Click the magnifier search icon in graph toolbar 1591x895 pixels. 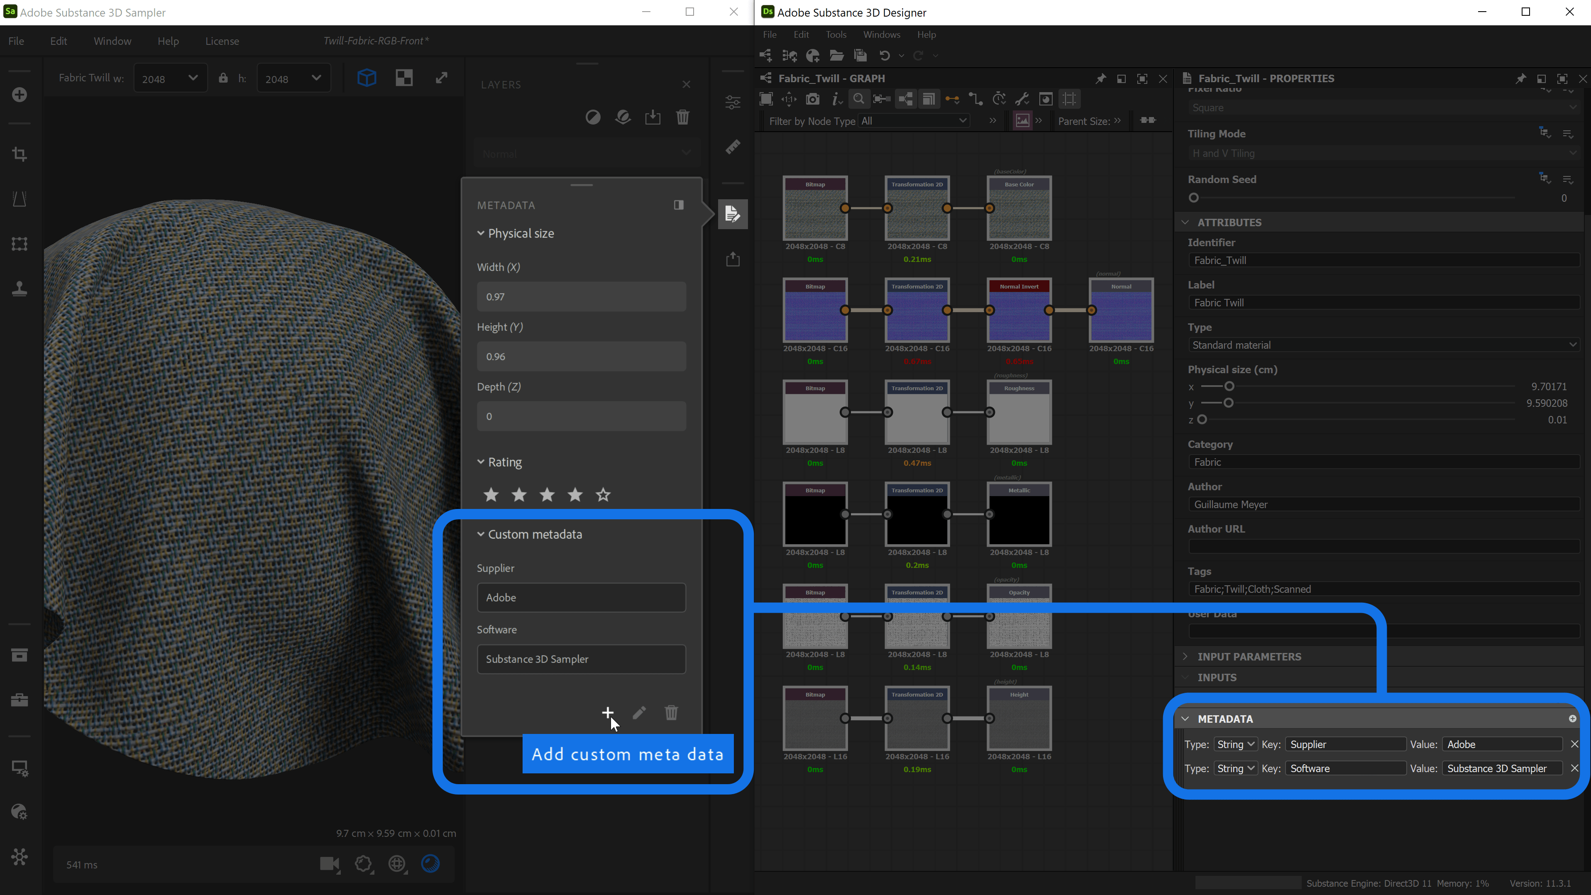[x=858, y=99]
